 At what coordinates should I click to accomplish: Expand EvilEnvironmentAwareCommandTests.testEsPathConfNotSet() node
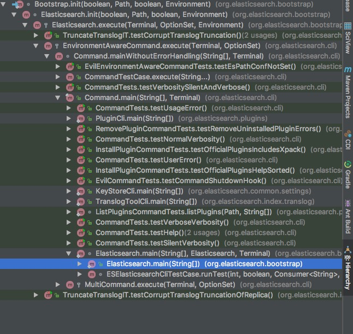click(57, 67)
